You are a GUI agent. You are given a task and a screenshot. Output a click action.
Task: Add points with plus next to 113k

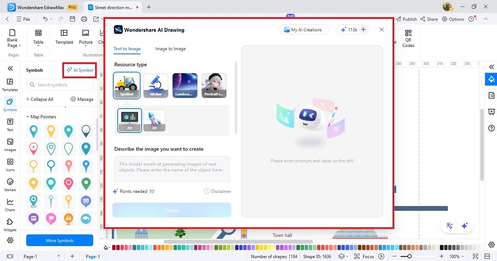coord(363,30)
